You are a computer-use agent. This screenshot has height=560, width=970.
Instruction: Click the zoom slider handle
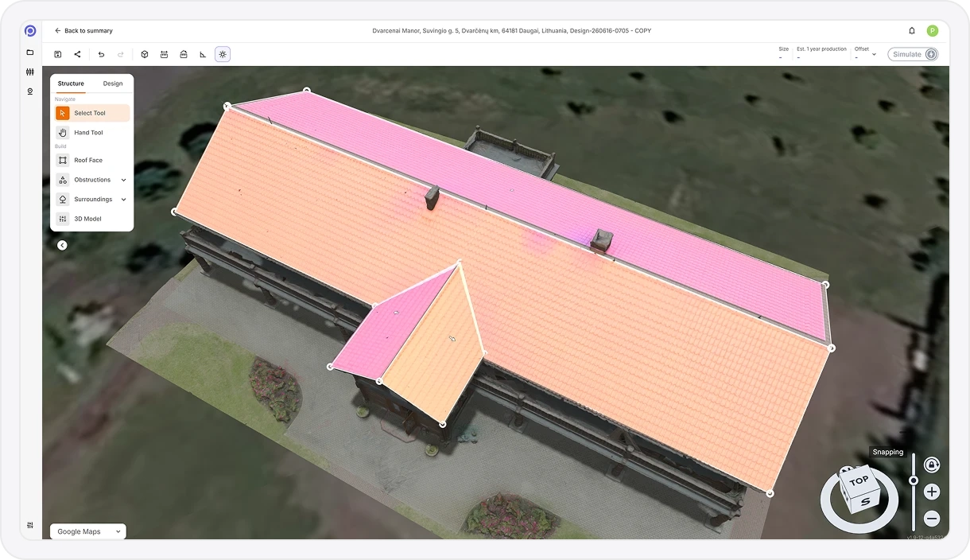pos(914,480)
